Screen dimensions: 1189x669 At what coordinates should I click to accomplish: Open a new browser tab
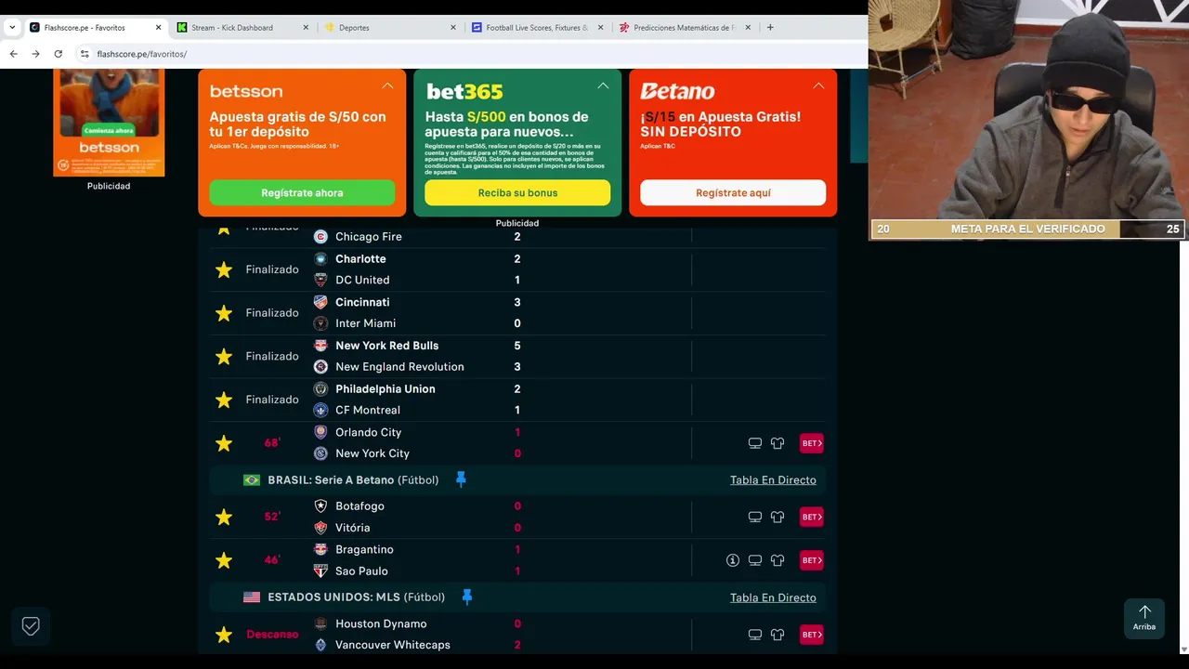coord(770,28)
